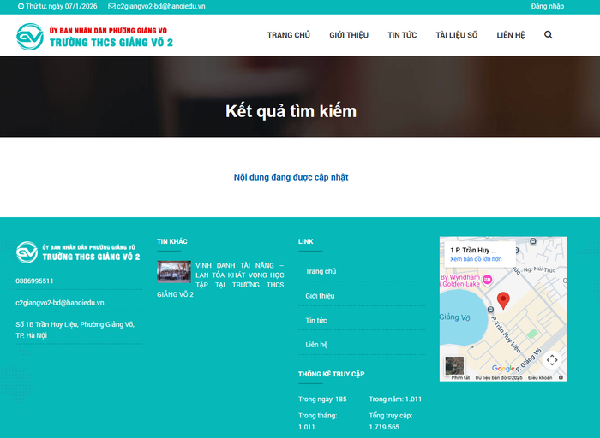
Task: Click the Trong ngày: 185 statistic
Action: click(x=322, y=399)
